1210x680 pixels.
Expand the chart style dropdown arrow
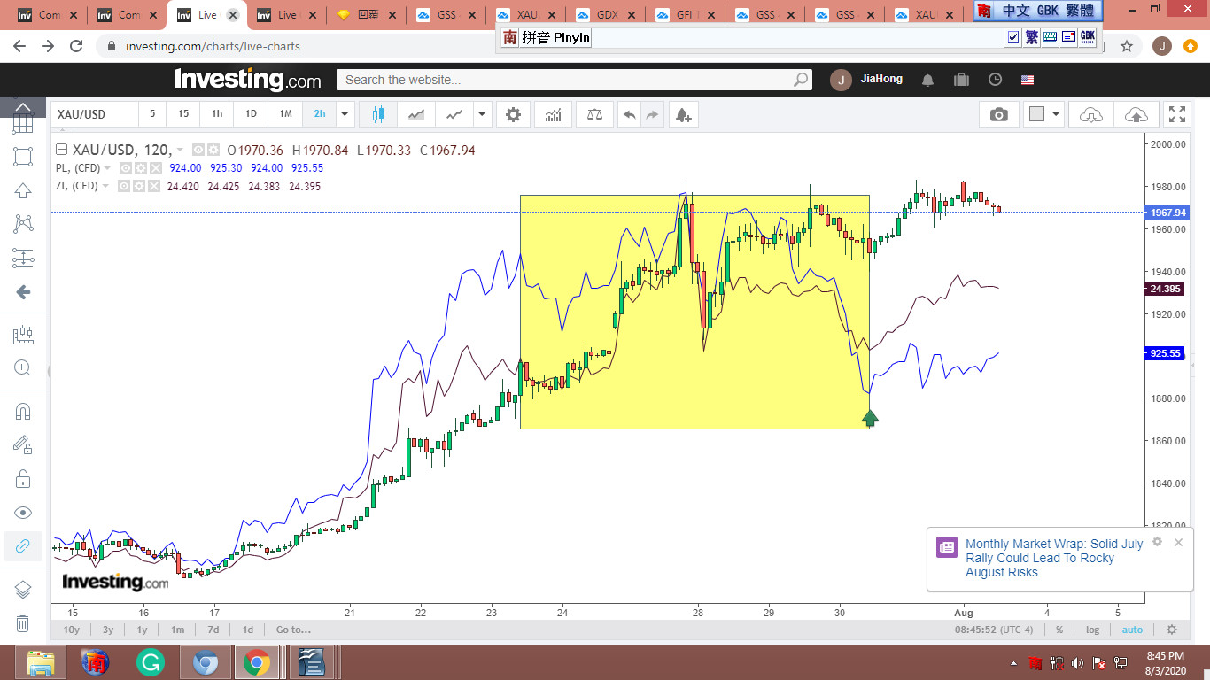point(482,114)
